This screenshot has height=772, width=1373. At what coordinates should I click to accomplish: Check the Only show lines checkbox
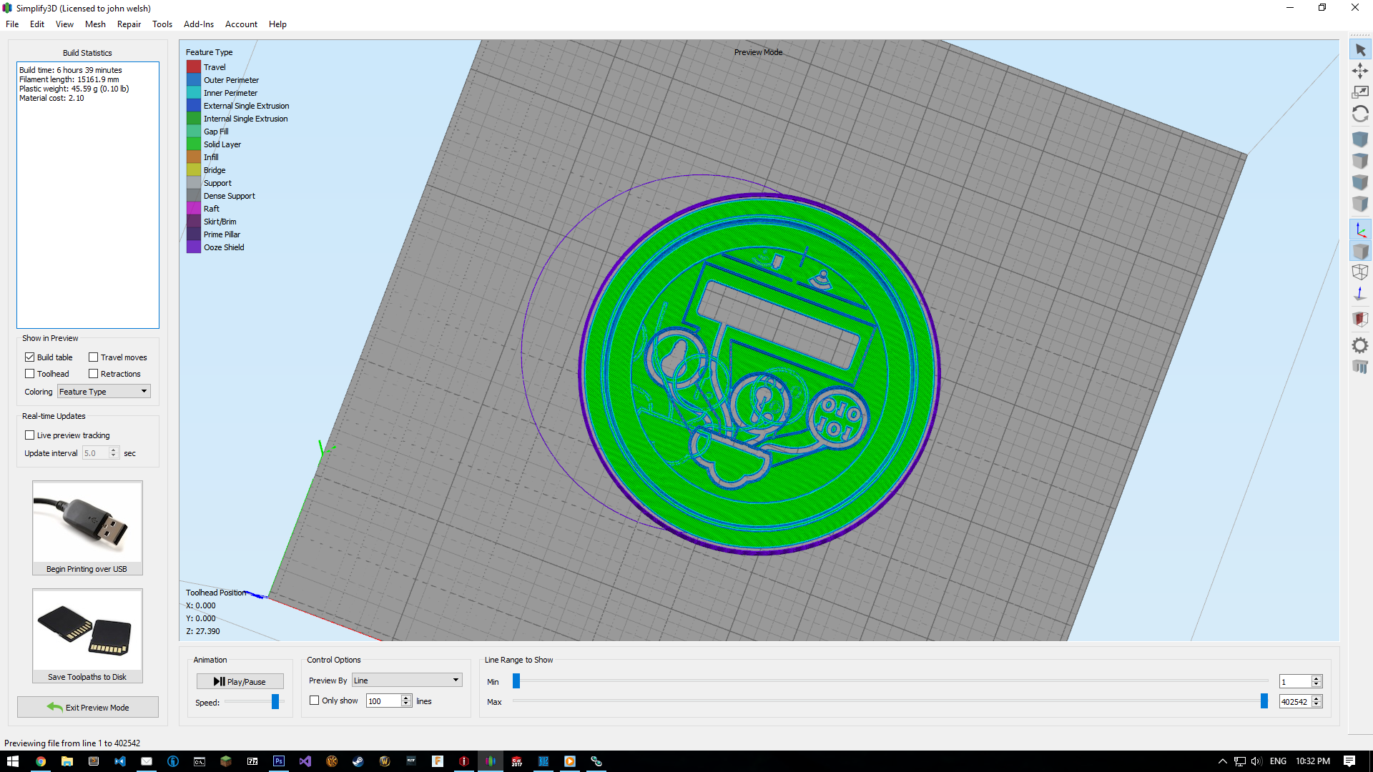tap(315, 701)
